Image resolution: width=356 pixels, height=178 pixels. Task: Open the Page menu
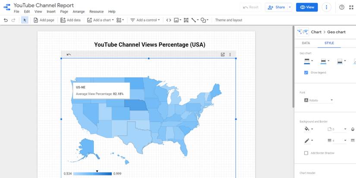pos(64,12)
